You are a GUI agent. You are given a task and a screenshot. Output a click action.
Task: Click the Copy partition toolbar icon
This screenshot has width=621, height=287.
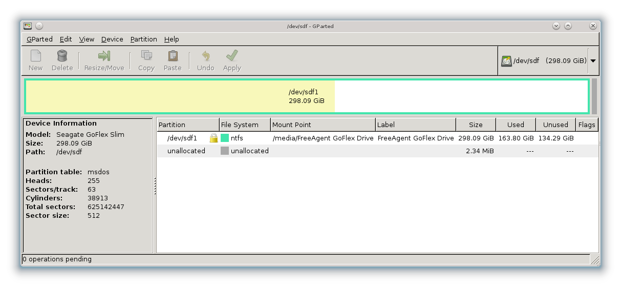[146, 56]
